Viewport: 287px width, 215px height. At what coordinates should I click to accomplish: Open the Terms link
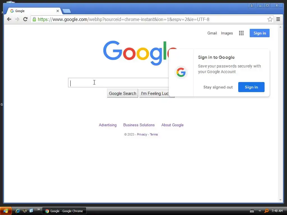click(x=154, y=134)
